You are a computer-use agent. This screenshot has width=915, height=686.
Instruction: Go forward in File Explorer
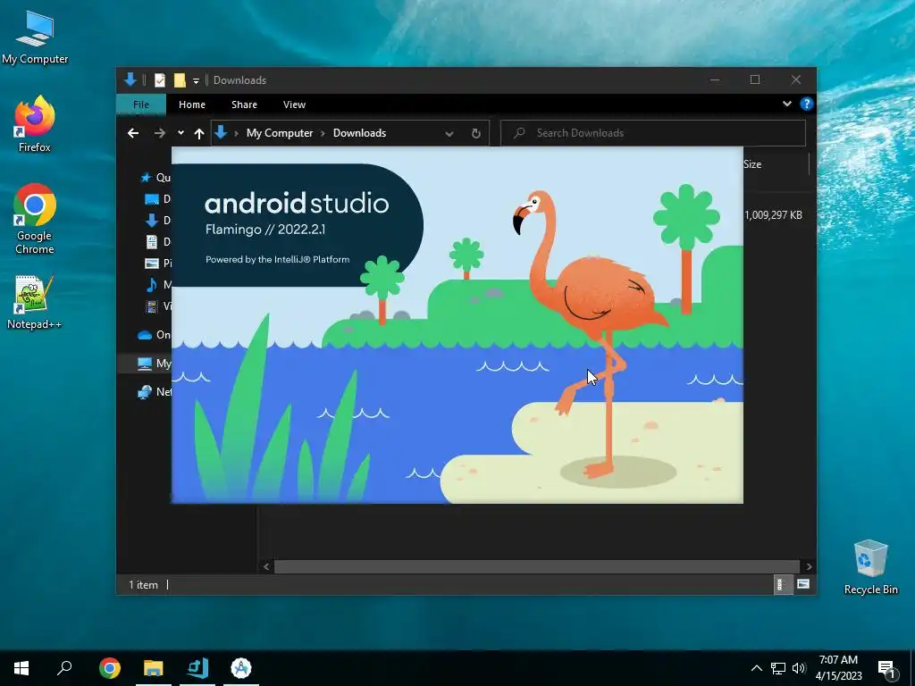[159, 133]
